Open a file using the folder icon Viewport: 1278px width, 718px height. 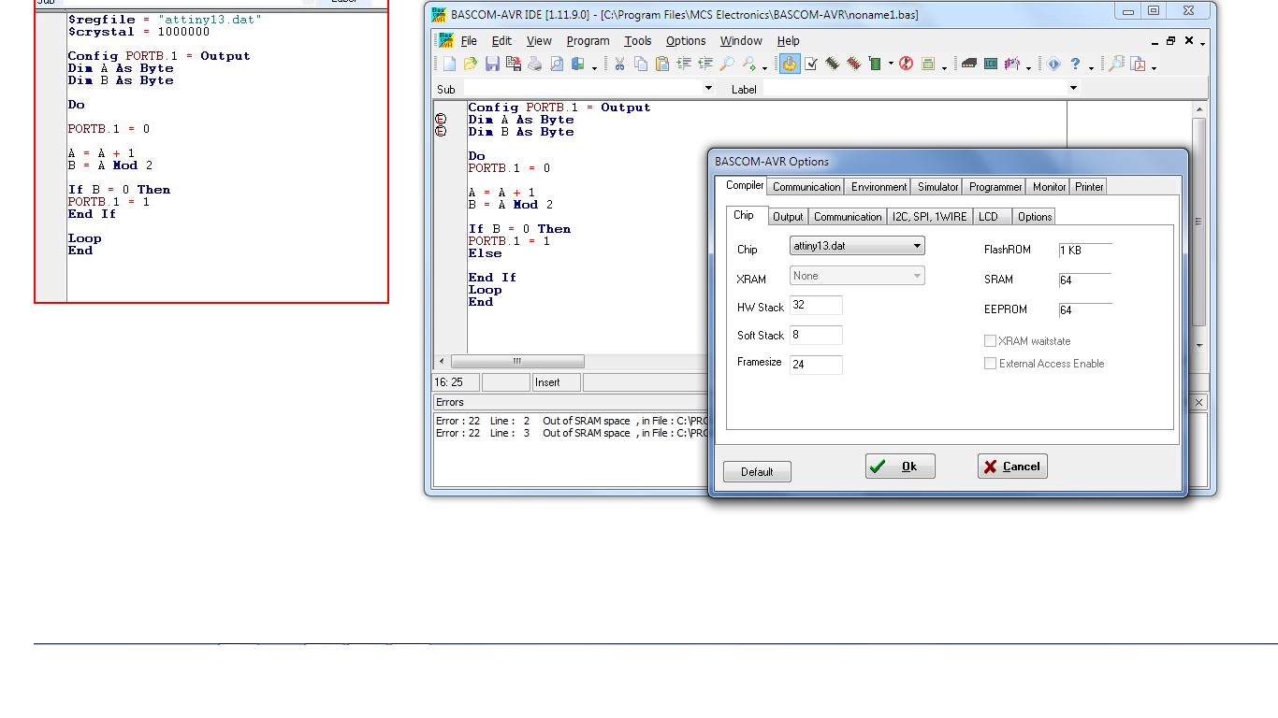[471, 64]
